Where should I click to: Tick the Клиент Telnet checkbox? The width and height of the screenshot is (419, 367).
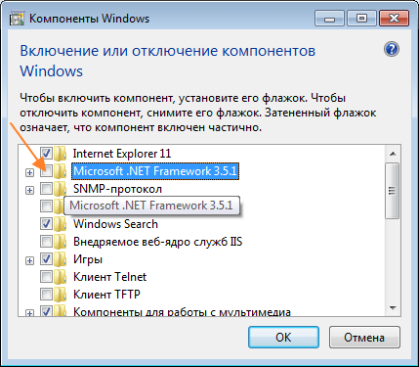(46, 277)
